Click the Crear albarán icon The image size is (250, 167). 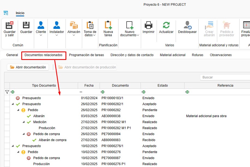click(x=209, y=25)
